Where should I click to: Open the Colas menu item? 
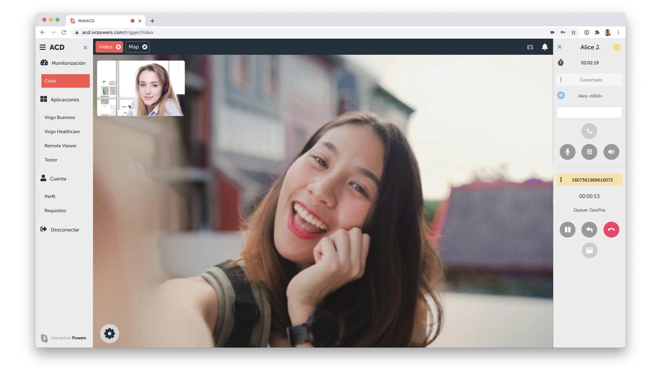65,81
